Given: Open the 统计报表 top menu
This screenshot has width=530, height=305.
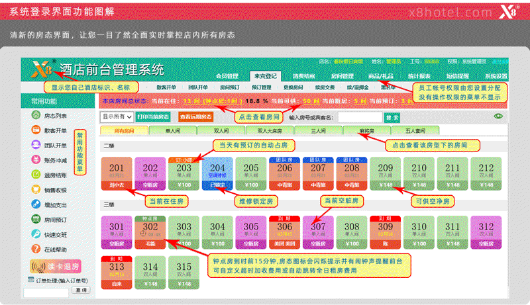Looking at the screenshot, I should tap(419, 76).
